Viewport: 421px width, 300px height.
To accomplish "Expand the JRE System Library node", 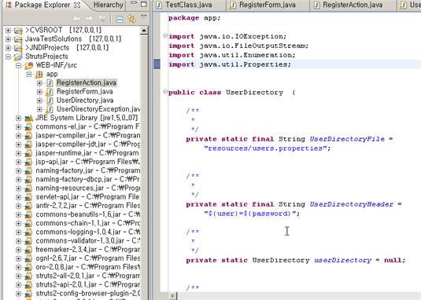I will (18, 118).
